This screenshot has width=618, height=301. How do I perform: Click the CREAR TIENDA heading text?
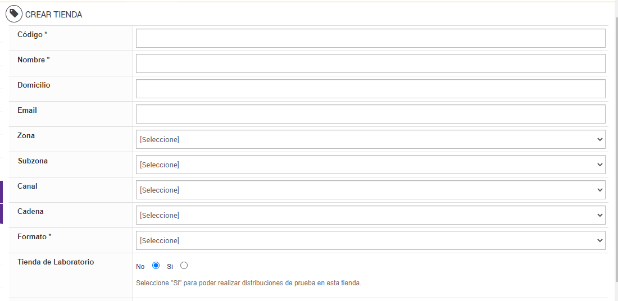click(x=53, y=15)
